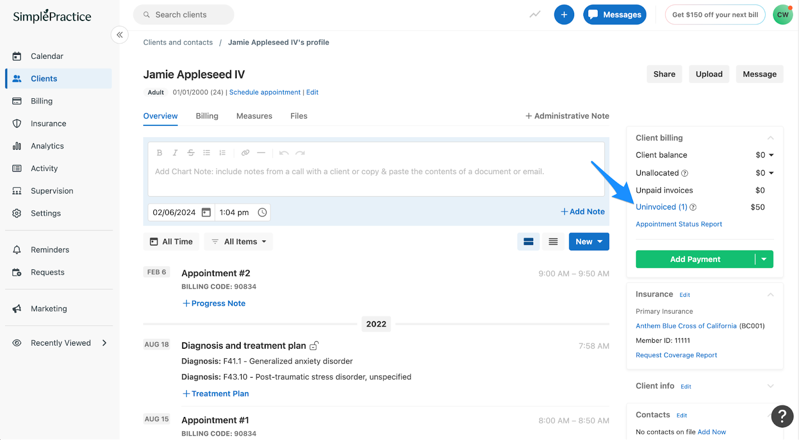Image resolution: width=799 pixels, height=440 pixels.
Task: Switch to the compact list view
Action: click(x=553, y=241)
